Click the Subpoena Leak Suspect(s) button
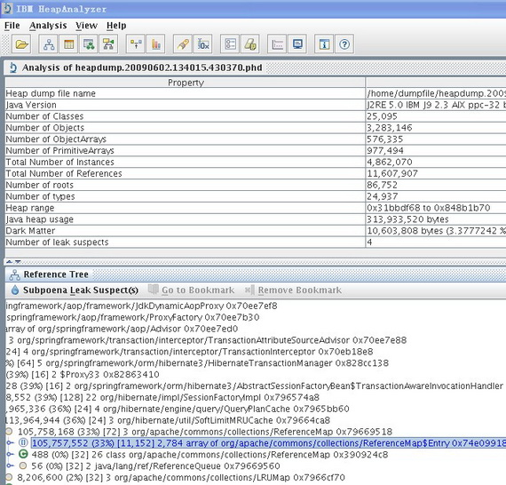506x485 pixels. coord(75,290)
